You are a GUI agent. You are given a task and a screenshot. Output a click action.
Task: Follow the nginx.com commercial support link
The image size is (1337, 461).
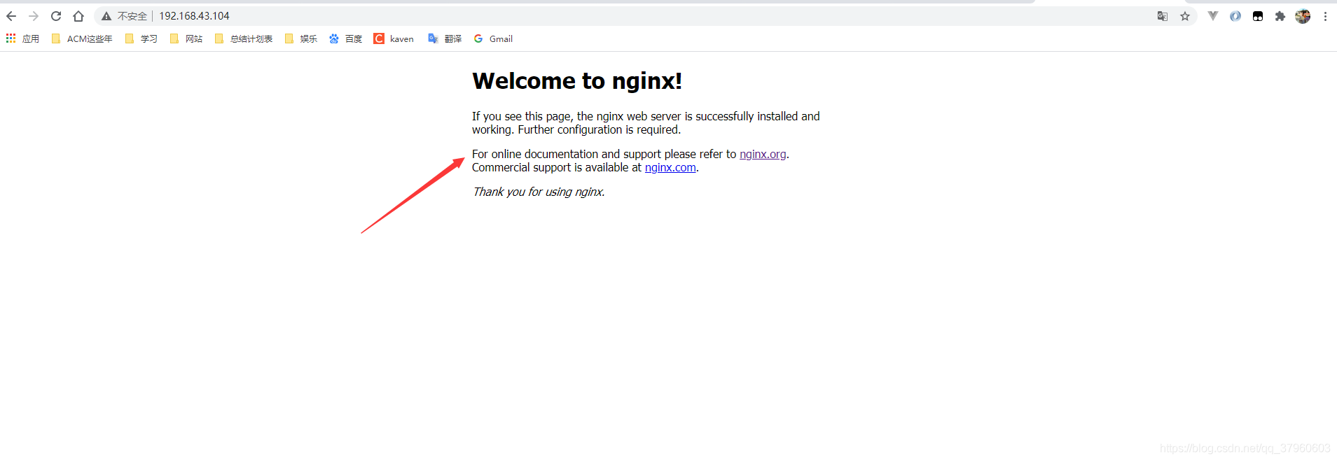(x=670, y=167)
